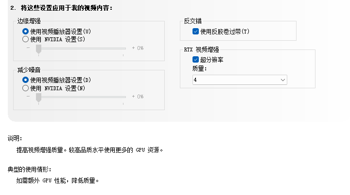Select edge enhancement's 使用视频播放器设置(U) radio button
Viewport: 350px width, 195px height.
click(26, 31)
